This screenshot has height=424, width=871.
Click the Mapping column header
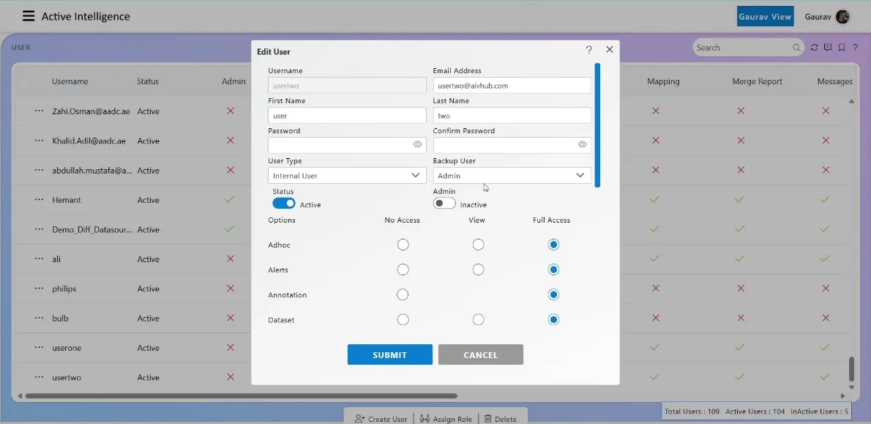(x=663, y=81)
